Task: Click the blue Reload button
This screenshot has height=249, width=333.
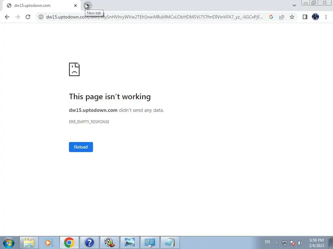Action: coord(81,147)
